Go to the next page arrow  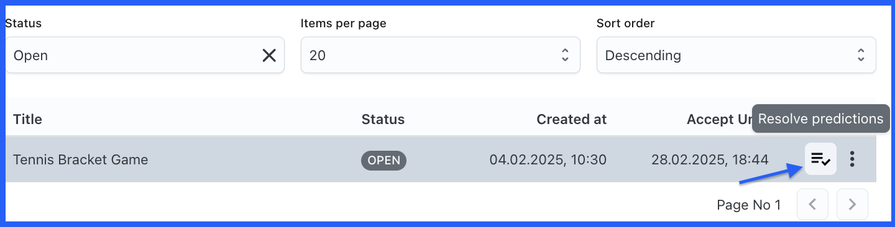coord(852,204)
